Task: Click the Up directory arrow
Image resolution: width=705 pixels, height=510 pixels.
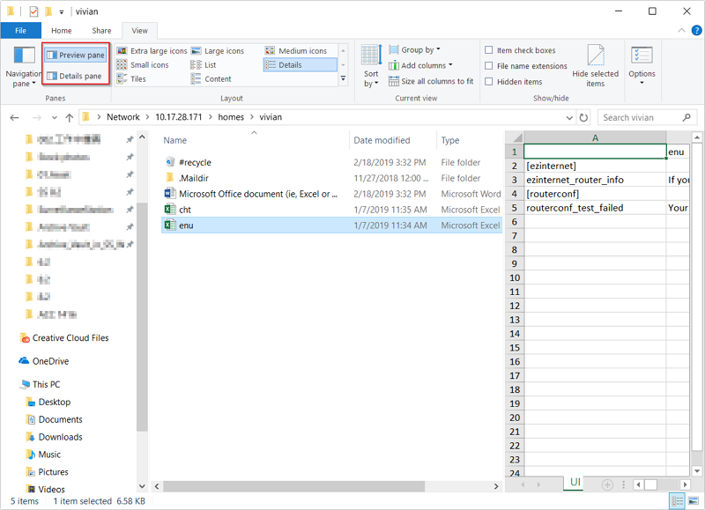Action: click(x=69, y=117)
